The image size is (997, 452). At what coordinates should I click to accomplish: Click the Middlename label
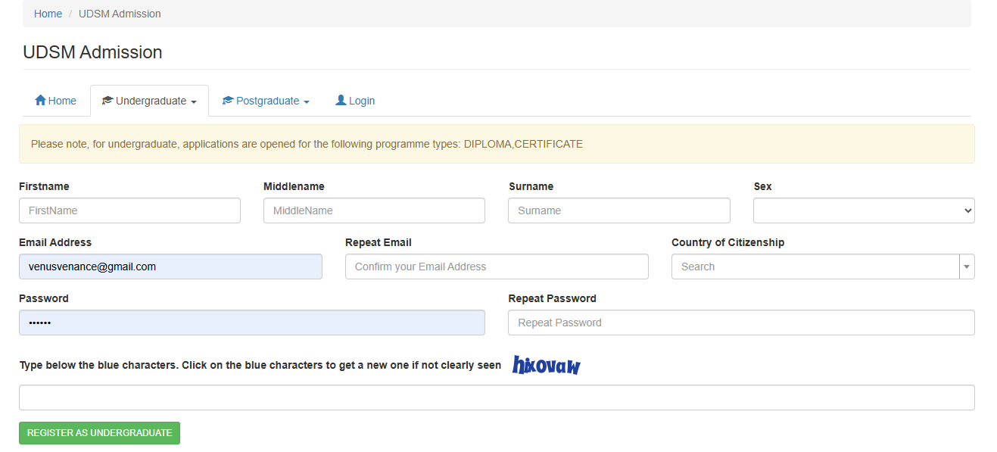[294, 186]
